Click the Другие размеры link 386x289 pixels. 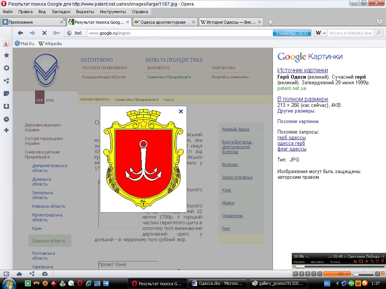[x=296, y=111]
